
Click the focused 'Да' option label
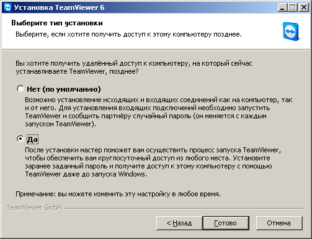click(32, 139)
